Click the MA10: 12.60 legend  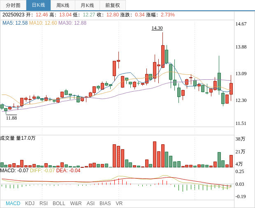point(43,23)
